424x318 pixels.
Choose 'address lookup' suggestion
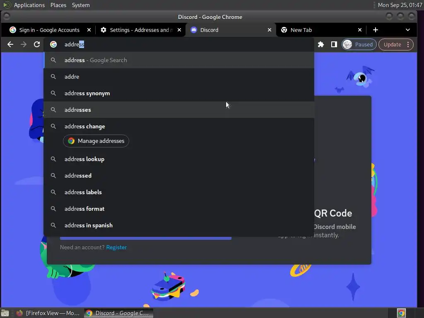point(179,159)
